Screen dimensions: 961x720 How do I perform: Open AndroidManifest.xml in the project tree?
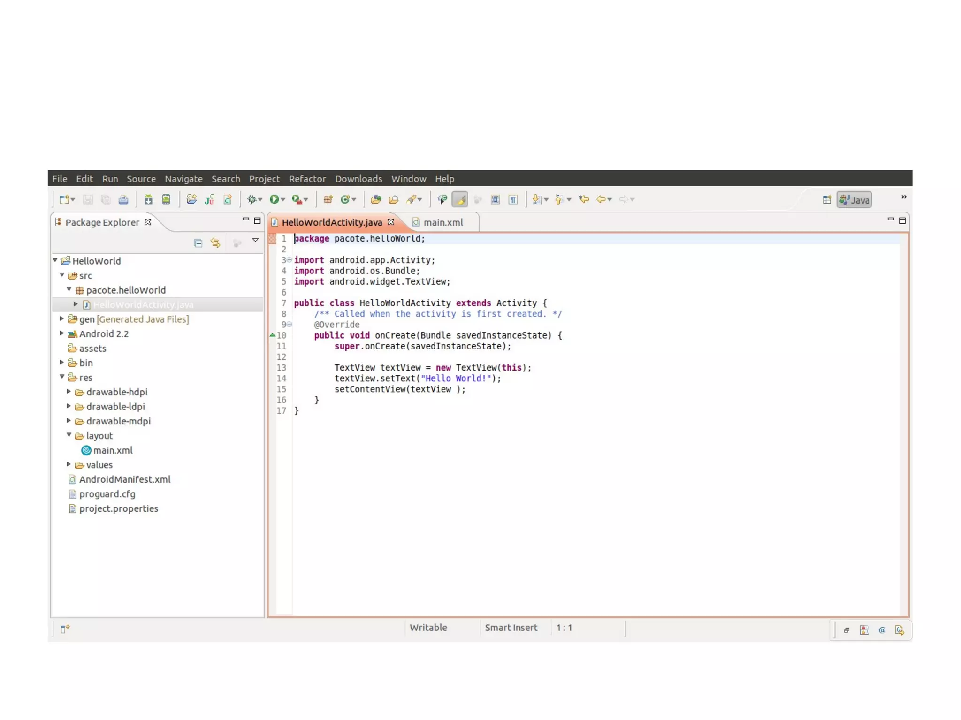pyautogui.click(x=124, y=479)
